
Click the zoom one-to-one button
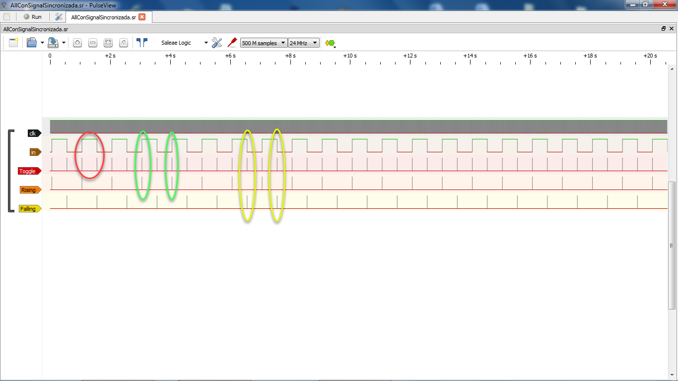(124, 43)
